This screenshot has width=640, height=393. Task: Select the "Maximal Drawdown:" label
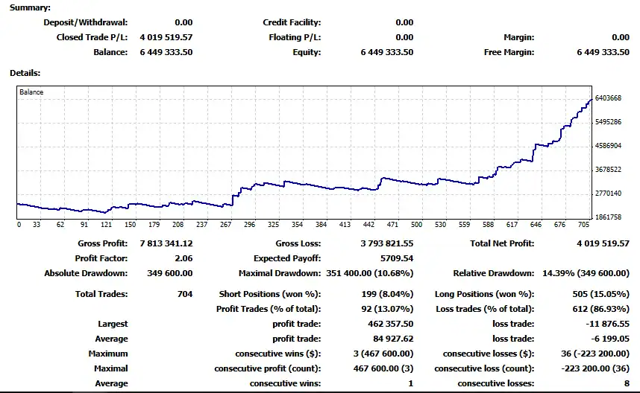280,273
